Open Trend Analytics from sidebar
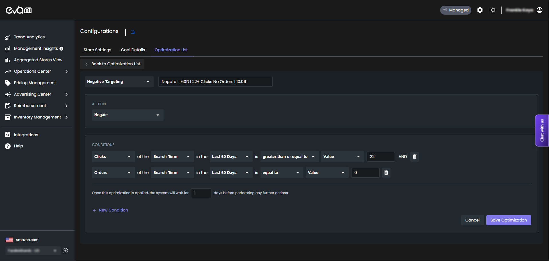Image resolution: width=549 pixels, height=261 pixels. (29, 37)
